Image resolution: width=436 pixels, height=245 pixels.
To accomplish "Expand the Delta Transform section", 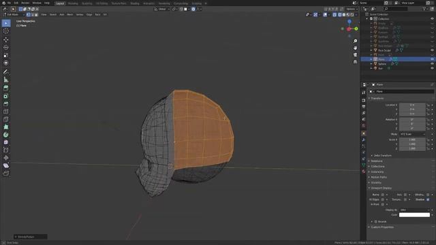I will 382,156.
